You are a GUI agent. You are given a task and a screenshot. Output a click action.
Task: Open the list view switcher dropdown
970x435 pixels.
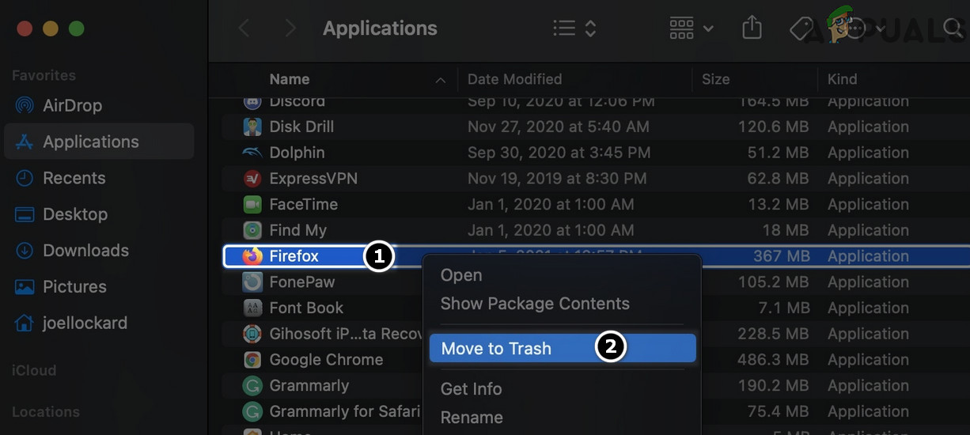pos(574,29)
